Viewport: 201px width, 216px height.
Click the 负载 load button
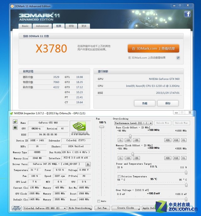coord(145,103)
